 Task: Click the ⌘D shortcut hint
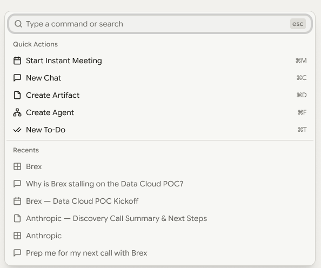[x=302, y=95]
